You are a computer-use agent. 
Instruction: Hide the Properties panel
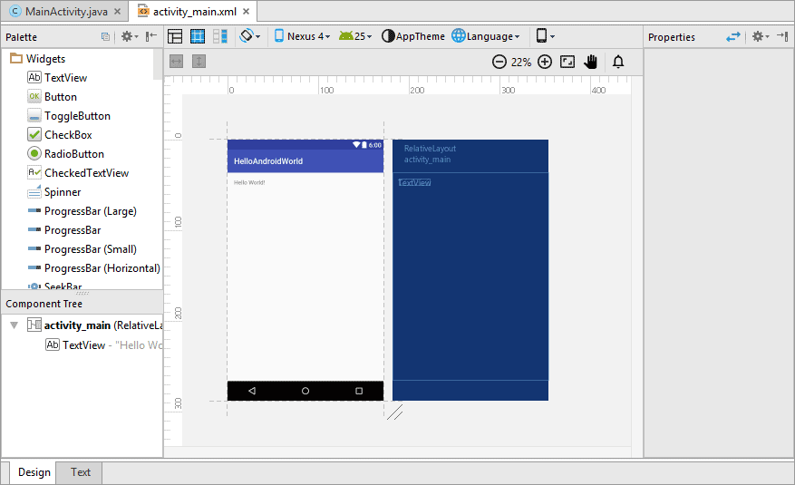pyautogui.click(x=782, y=37)
